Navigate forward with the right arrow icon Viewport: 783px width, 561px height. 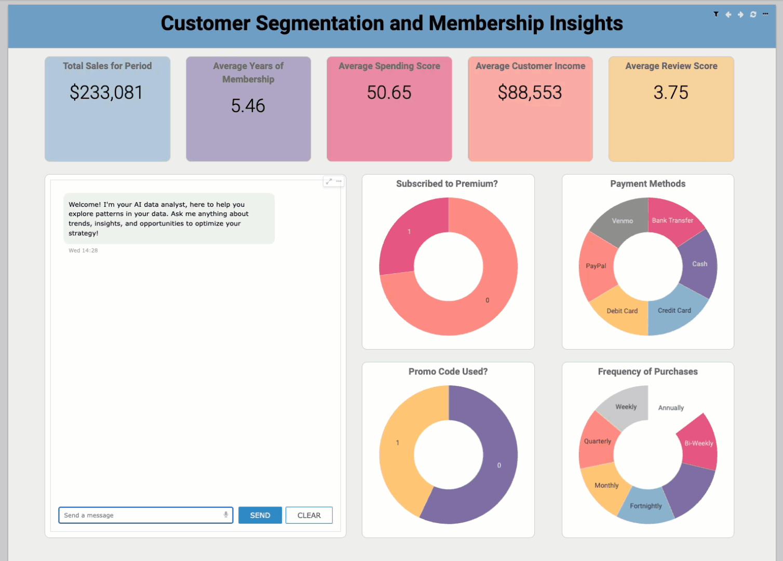pos(741,14)
